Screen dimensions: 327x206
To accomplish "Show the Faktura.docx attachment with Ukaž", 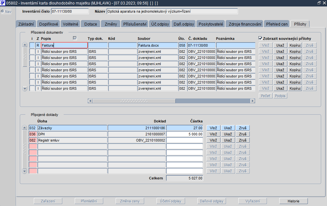I will [280, 45].
